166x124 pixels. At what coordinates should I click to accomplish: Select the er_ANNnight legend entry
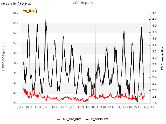tap(97, 119)
